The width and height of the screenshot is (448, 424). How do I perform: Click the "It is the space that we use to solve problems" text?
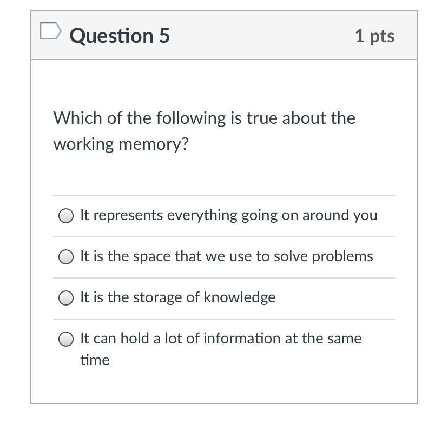(226, 256)
